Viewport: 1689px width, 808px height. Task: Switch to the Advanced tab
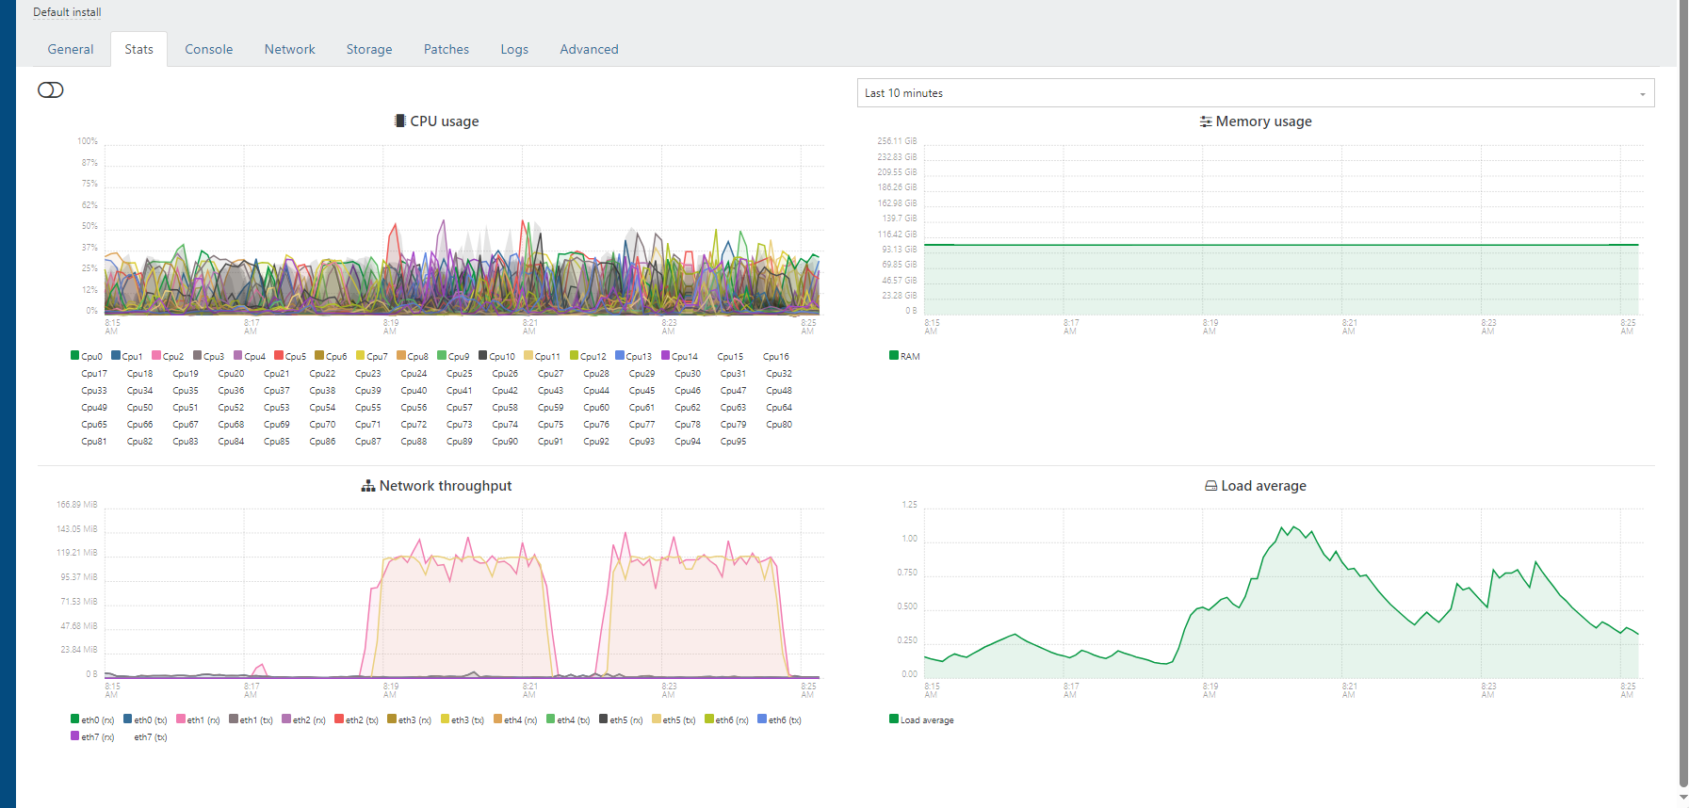(x=589, y=49)
